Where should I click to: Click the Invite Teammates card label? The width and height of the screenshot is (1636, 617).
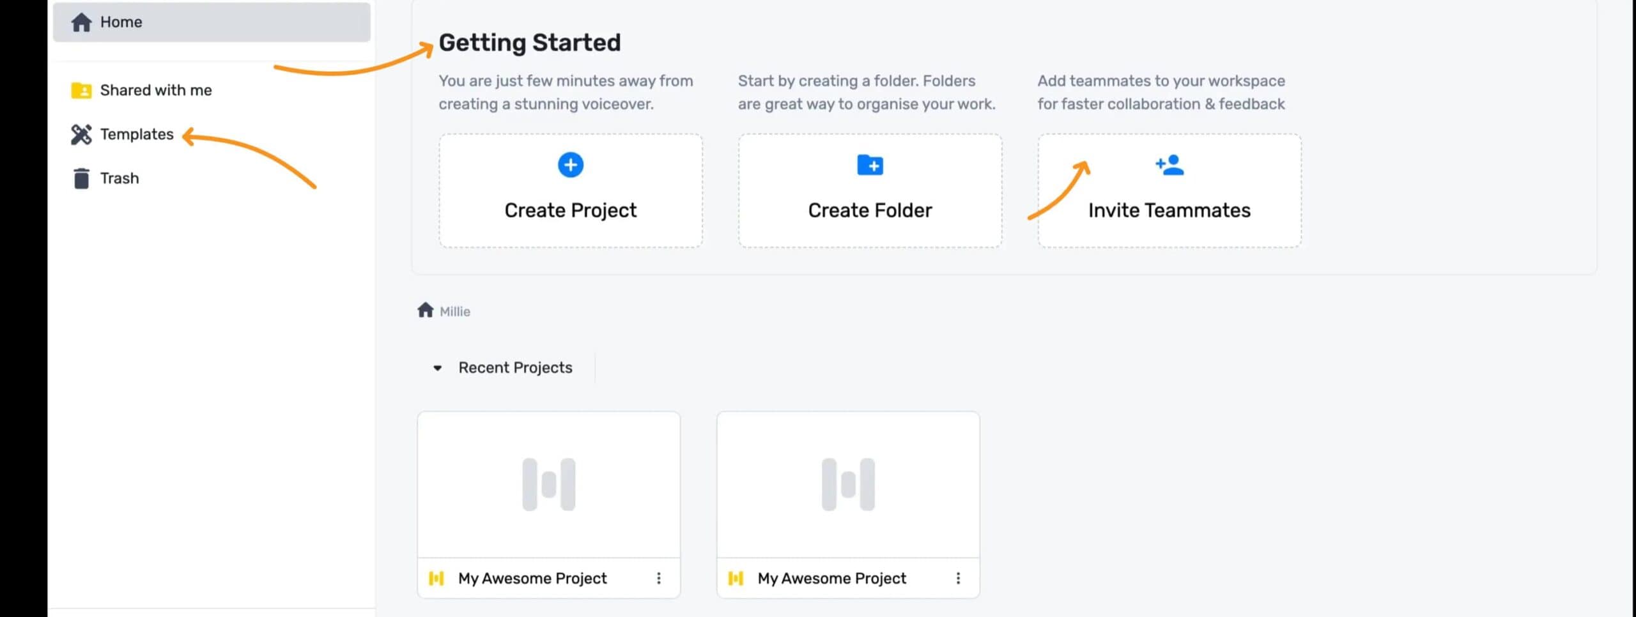pos(1169,211)
